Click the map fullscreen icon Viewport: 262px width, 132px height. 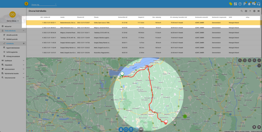click(x=245, y=60)
